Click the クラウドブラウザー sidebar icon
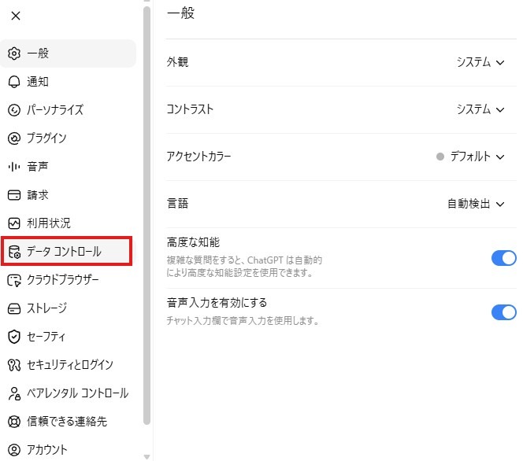 (x=14, y=280)
